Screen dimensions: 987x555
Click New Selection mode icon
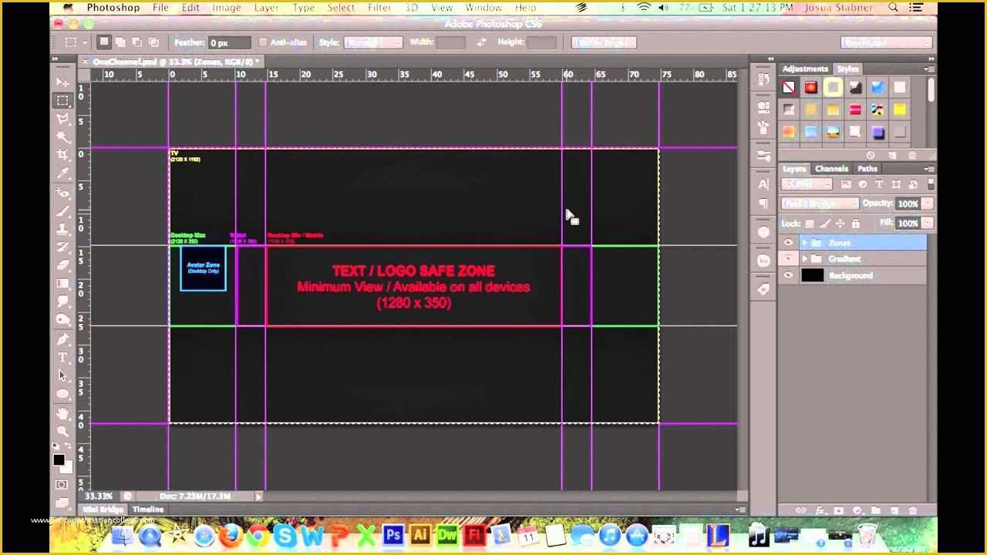click(104, 42)
